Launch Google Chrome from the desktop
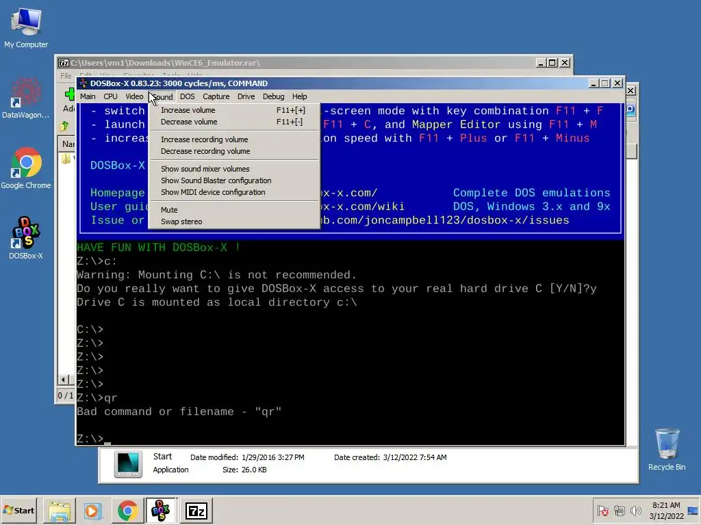 [26, 168]
